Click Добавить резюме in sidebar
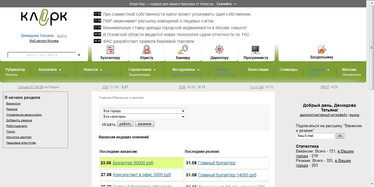374x187 pixels. 19,120
